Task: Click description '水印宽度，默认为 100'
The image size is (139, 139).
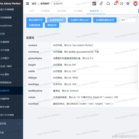Action: click(x=64, y=71)
